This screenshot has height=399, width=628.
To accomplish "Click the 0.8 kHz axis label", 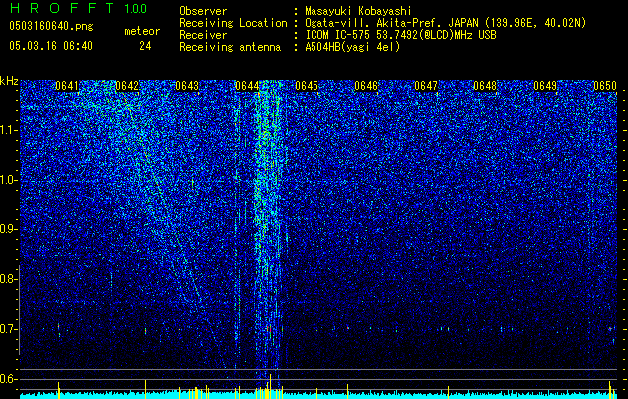I will (8, 279).
